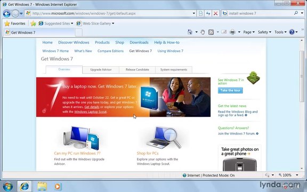Viewport: 307px width, 192px height.
Task: Select the Get Windows 7 browser tab
Action: pos(39,33)
